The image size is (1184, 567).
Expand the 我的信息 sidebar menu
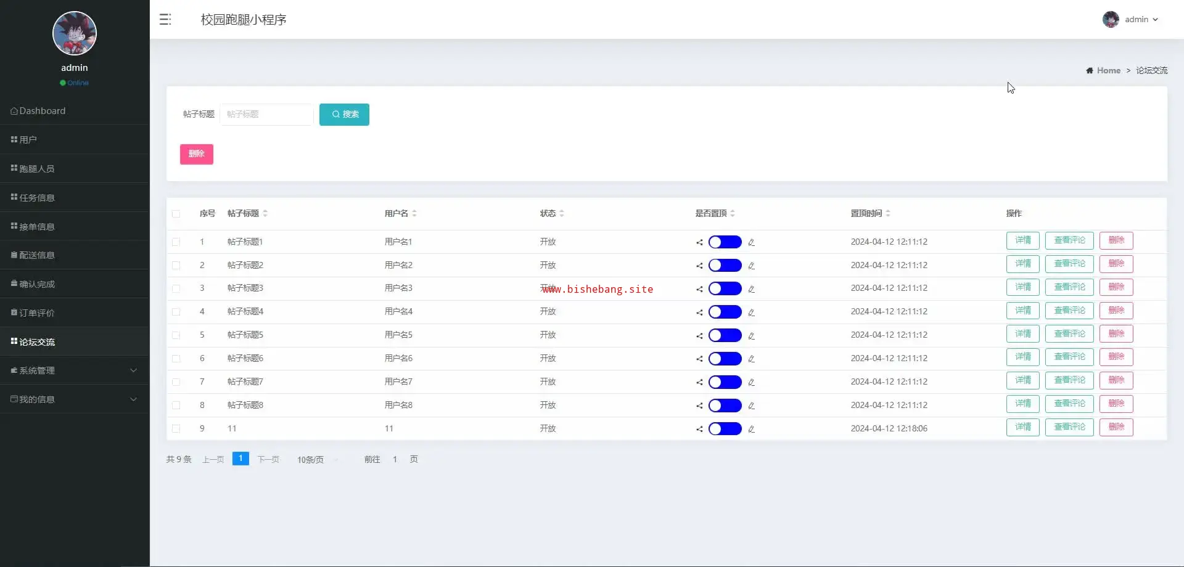[x=75, y=399]
